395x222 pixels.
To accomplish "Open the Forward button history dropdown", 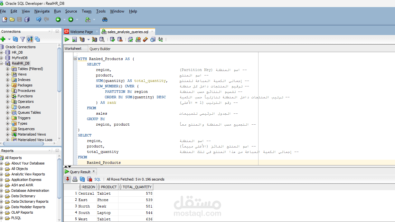I will tap(77, 20).
